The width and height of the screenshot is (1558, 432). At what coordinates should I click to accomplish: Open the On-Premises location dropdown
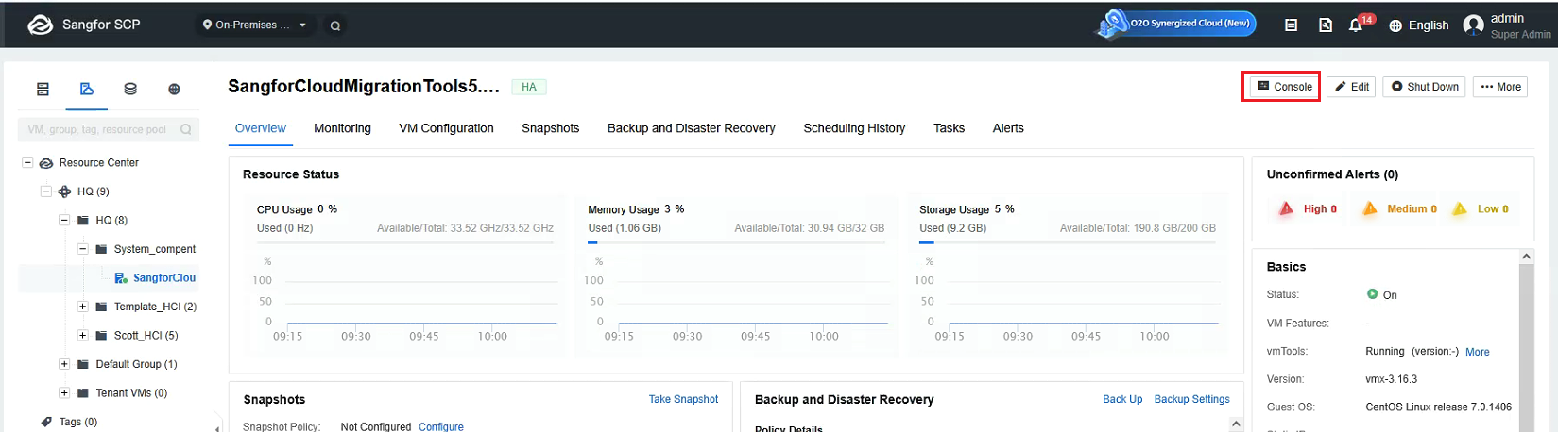(254, 25)
